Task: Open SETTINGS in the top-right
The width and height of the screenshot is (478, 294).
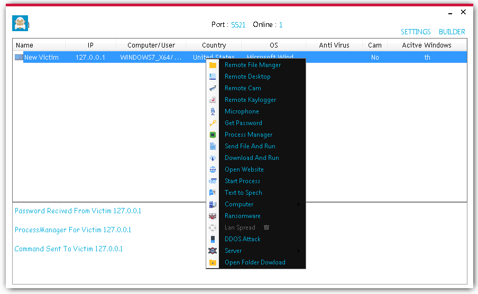Action: click(416, 32)
